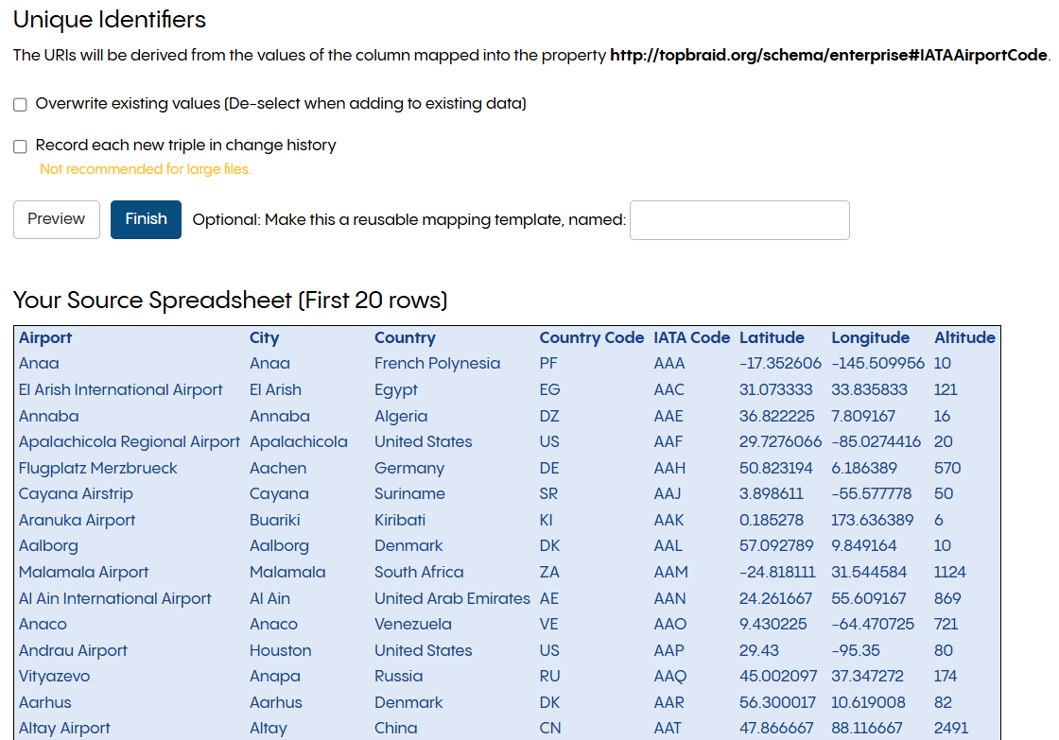Select the IATA Code column header
Viewport: 1059px width, 740px height.
pyautogui.click(x=690, y=337)
